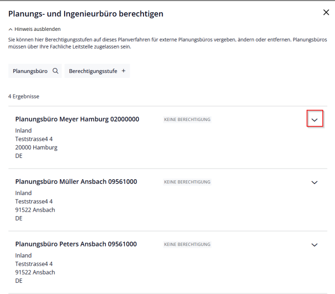Click Keine Berechtigung badge for Peters Ansbach
Viewport: 335px width, 294px height.
click(187, 245)
